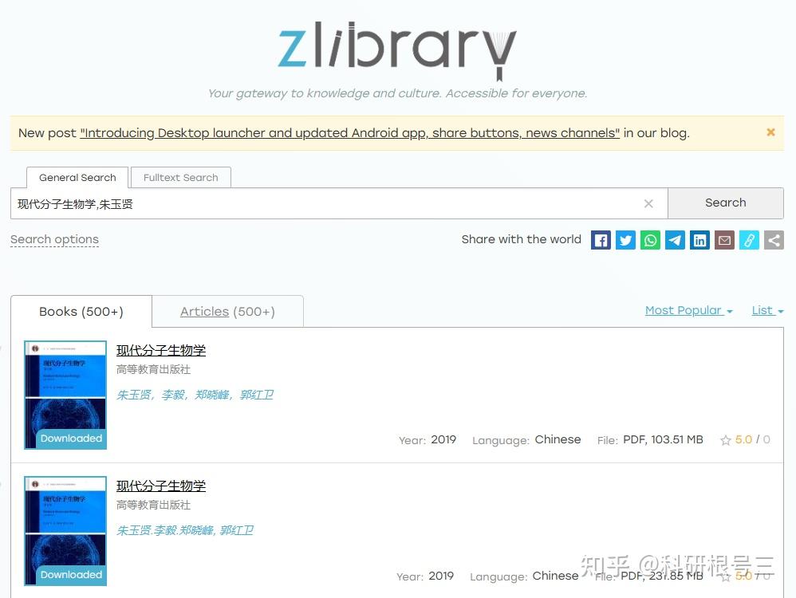Screen dimensions: 796x598
Task: Switch to the Fulltext Search tab
Action: point(180,177)
